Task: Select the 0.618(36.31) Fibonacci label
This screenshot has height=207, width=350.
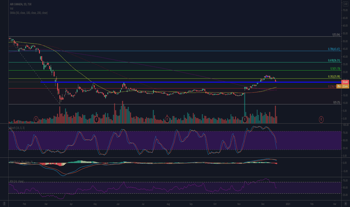Action: 334,61
